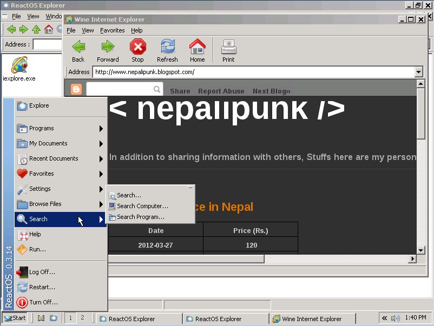Expand the Browse Files submenu
The height and width of the screenshot is (326, 434).
point(61,204)
